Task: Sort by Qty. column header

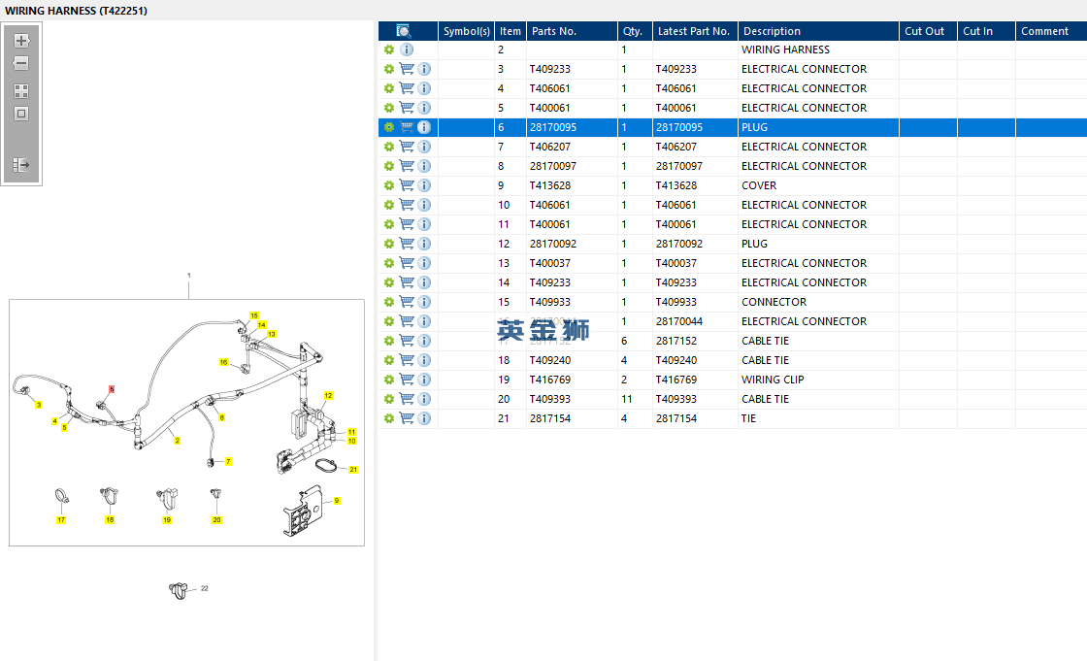Action: (x=635, y=31)
